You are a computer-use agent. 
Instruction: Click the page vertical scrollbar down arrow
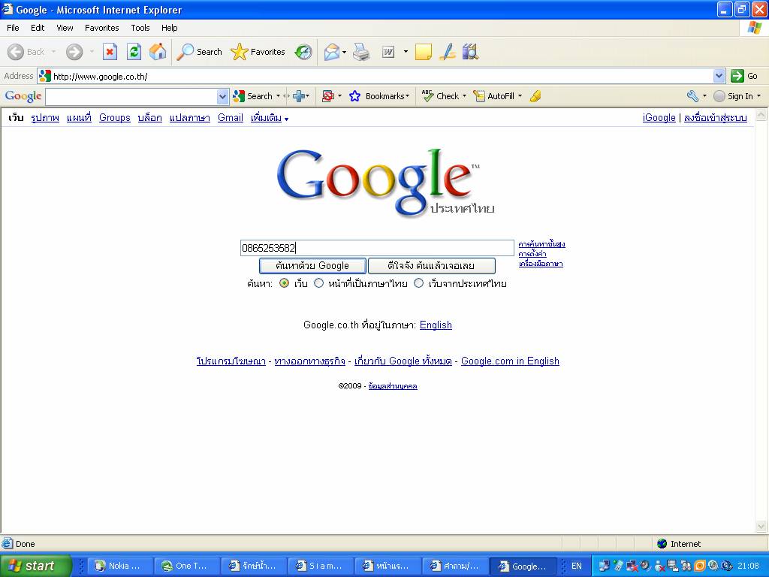pos(761,527)
